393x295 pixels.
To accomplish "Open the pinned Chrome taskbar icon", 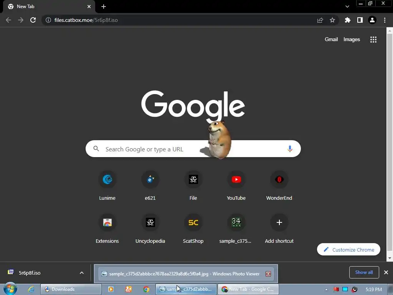I will coord(146,289).
